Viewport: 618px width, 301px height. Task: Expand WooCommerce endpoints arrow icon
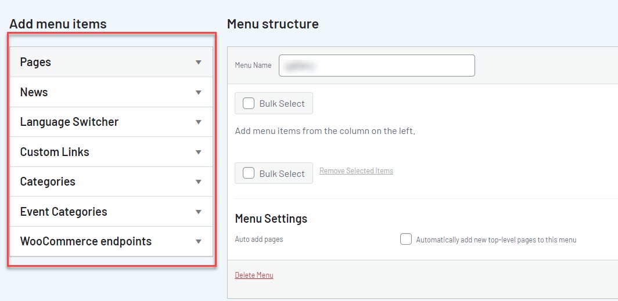199,242
